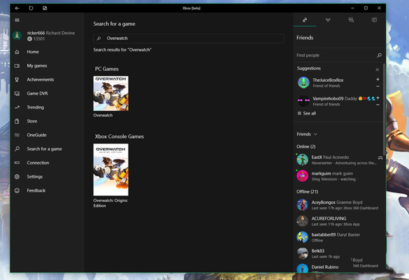Click Overwatch: Origins Edition title text
Image resolution: width=409 pixels, height=280 pixels.
pos(110,203)
